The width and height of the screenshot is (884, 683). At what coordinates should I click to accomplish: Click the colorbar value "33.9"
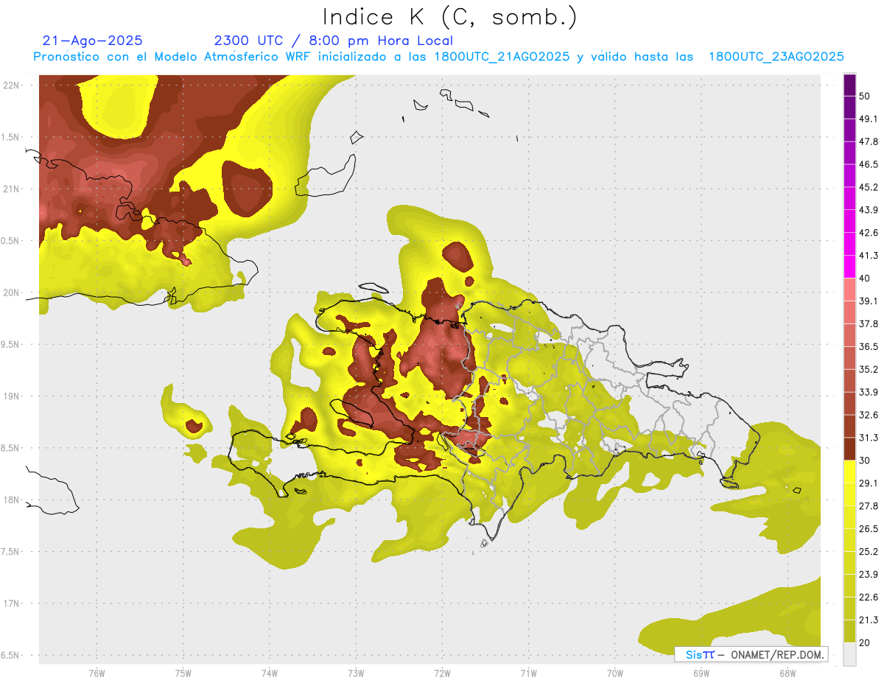coord(869,392)
